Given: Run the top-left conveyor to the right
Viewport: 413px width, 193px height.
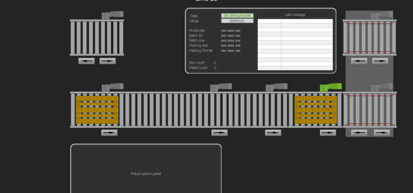Looking at the screenshot, I should click(x=108, y=61).
